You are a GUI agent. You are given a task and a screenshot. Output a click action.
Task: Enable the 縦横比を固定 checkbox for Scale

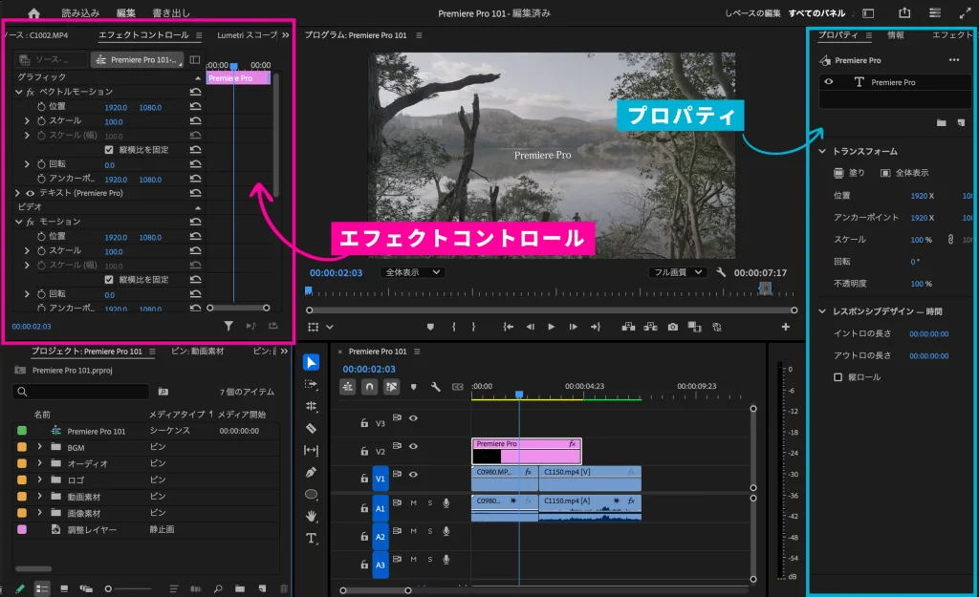tap(109, 149)
